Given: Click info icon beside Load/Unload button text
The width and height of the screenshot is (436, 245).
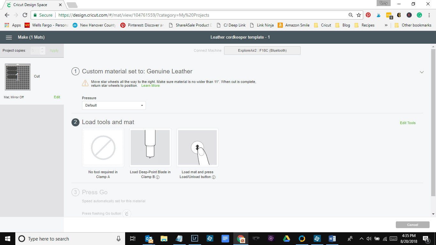Looking at the screenshot, I should point(214,177).
